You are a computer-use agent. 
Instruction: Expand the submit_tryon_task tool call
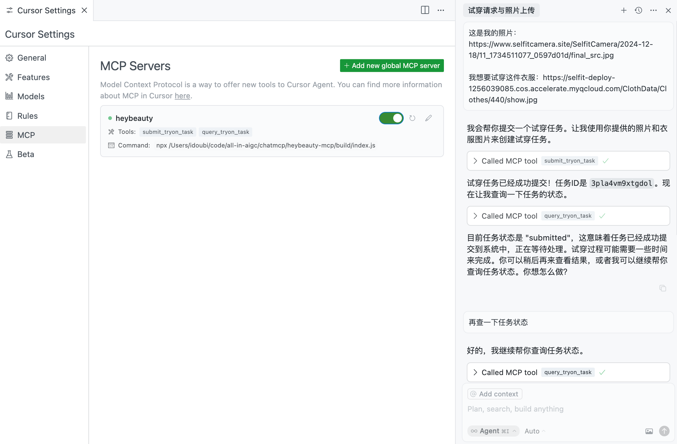point(475,161)
